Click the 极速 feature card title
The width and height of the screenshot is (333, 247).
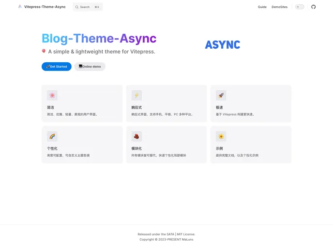click(x=219, y=107)
